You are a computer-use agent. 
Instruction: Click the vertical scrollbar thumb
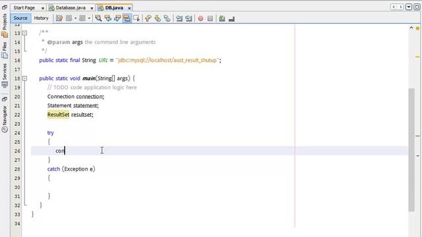tap(411, 149)
